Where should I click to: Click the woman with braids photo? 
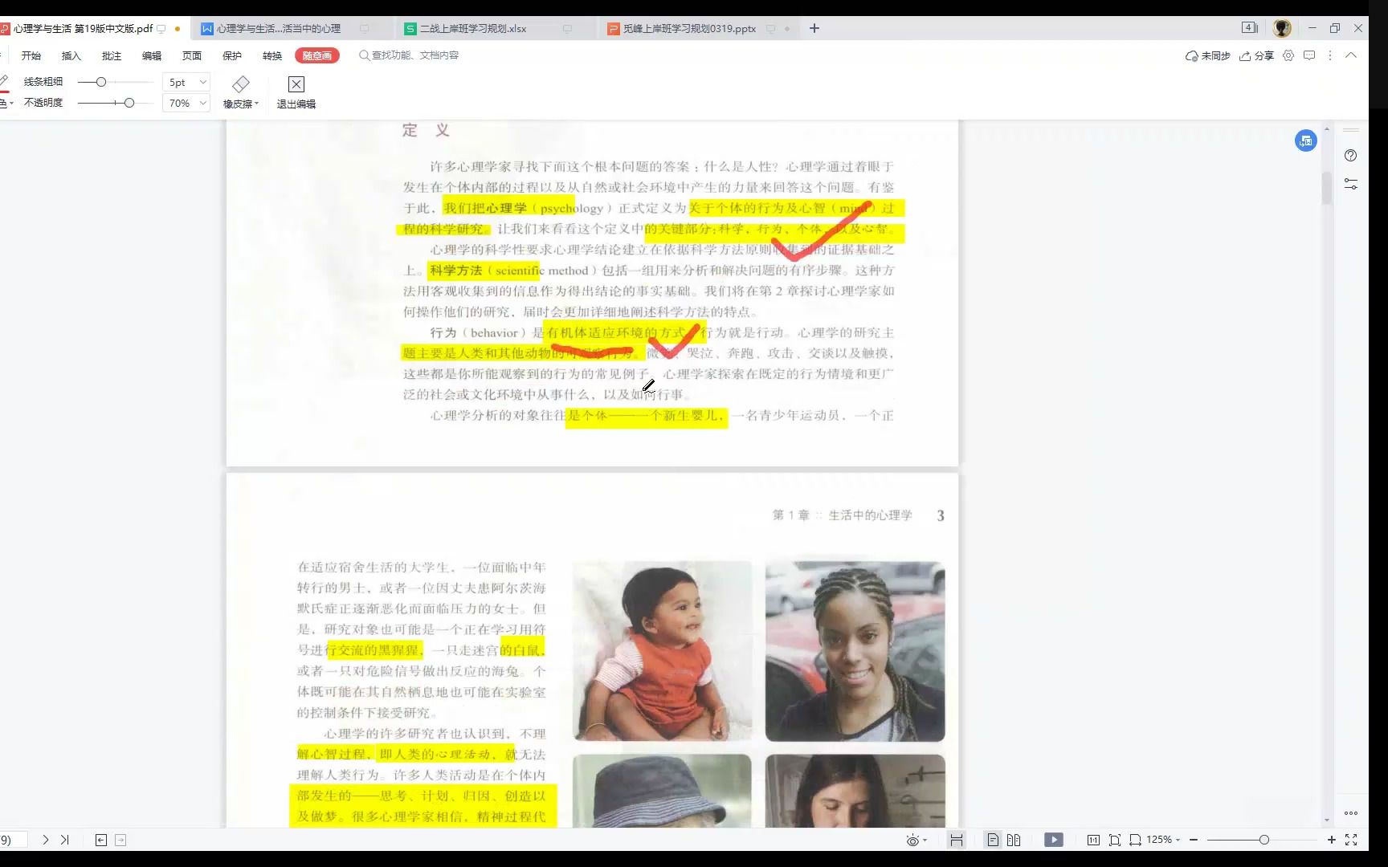tap(855, 650)
